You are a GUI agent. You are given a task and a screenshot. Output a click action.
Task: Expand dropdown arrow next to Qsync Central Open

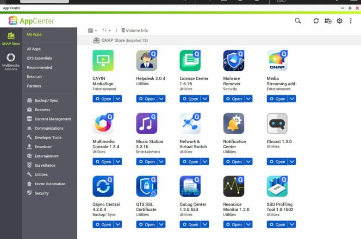click(118, 224)
